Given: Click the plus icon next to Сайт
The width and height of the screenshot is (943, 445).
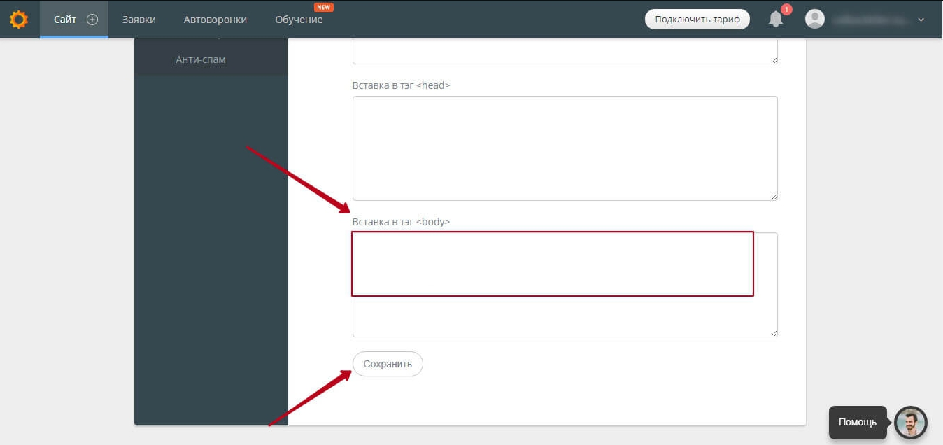Looking at the screenshot, I should point(92,20).
